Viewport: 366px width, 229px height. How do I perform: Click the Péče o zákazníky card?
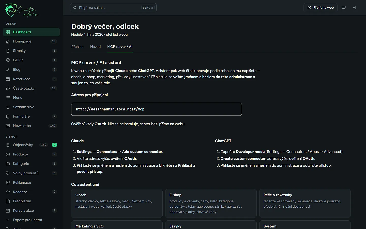tap(305, 203)
